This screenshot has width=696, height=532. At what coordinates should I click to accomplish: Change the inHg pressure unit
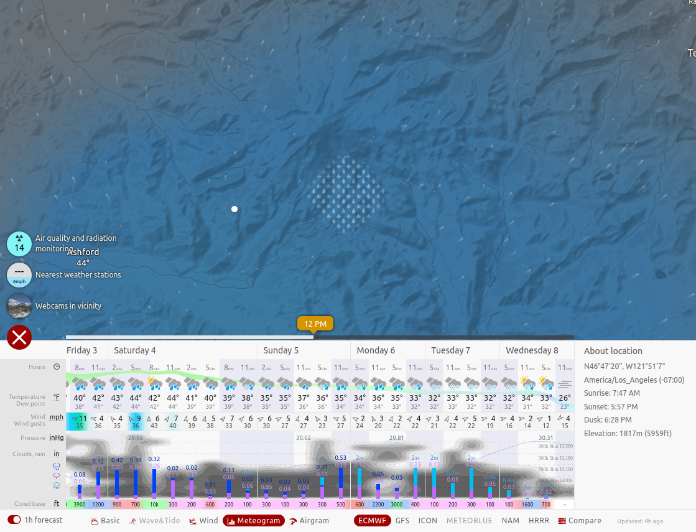click(x=57, y=438)
